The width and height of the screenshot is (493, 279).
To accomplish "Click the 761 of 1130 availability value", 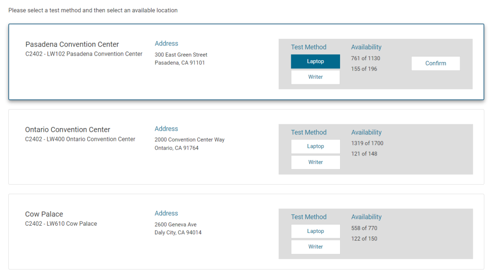I will pos(366,58).
